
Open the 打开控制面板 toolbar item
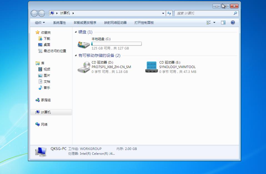coord(143,23)
